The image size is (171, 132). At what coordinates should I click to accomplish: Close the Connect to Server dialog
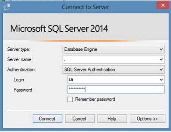pos(161,5)
